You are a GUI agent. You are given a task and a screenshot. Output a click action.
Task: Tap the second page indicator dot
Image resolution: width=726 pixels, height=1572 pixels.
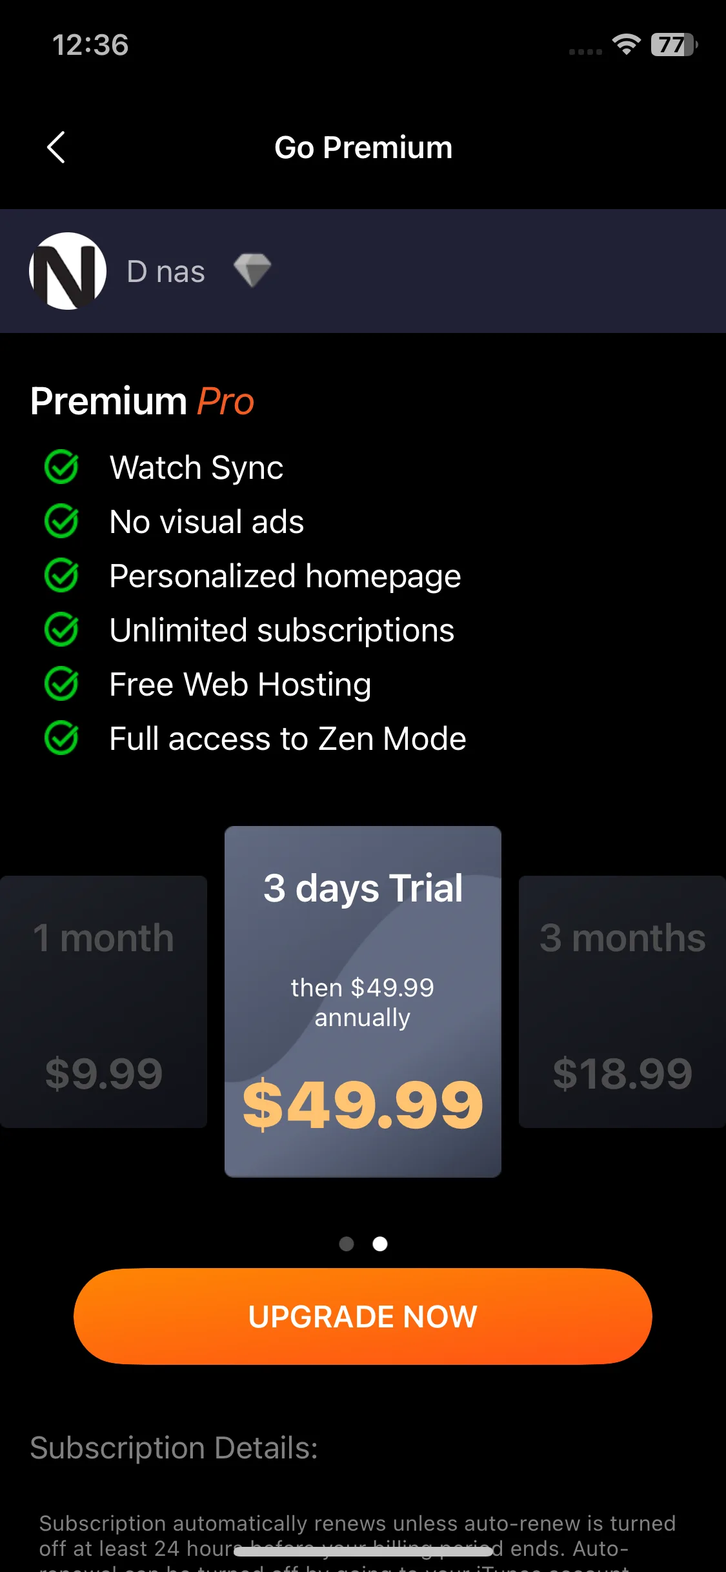coord(380,1244)
